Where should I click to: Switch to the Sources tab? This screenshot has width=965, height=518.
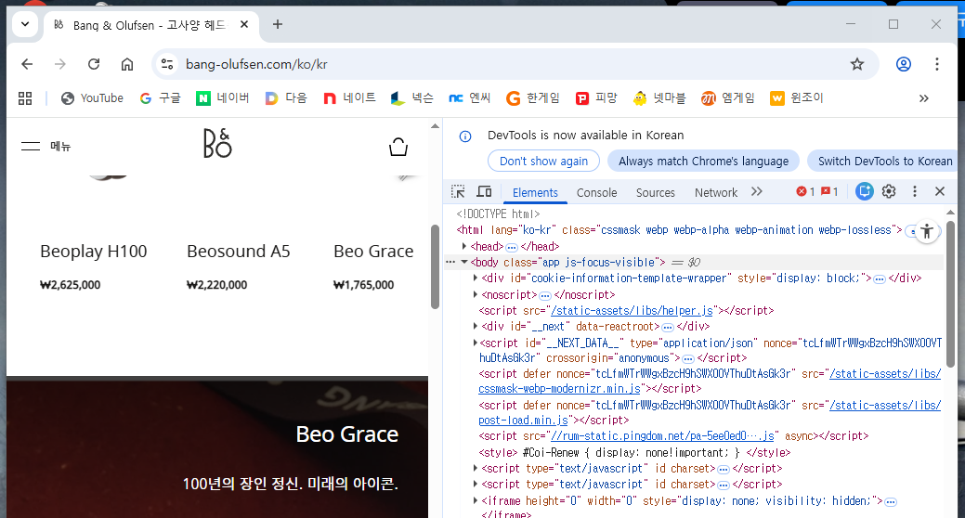(x=656, y=192)
